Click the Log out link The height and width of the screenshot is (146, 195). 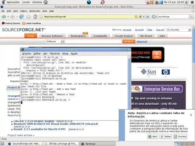[160, 30]
